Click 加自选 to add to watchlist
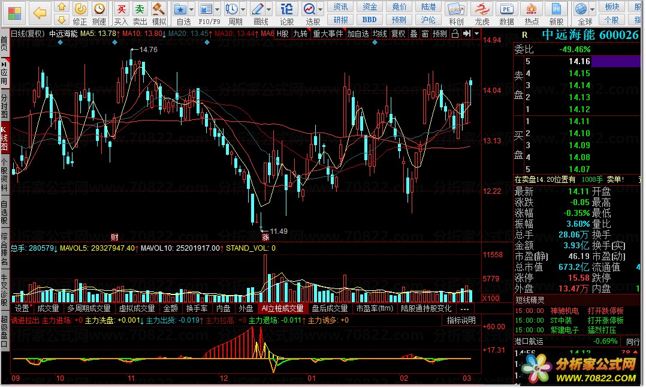 pyautogui.click(x=358, y=34)
